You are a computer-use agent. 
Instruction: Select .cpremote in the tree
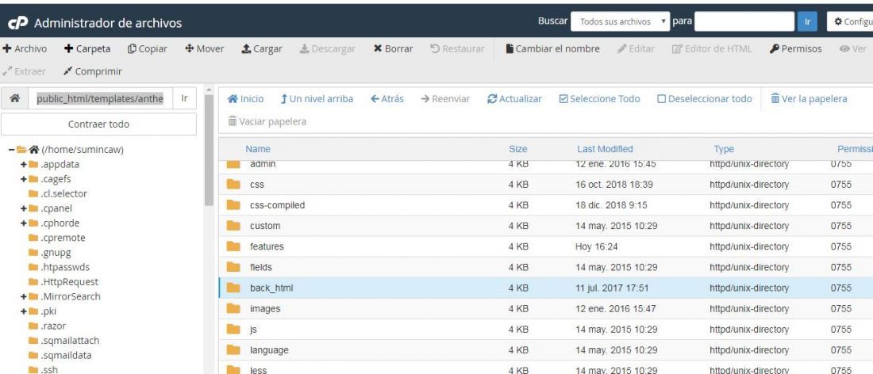(x=63, y=238)
